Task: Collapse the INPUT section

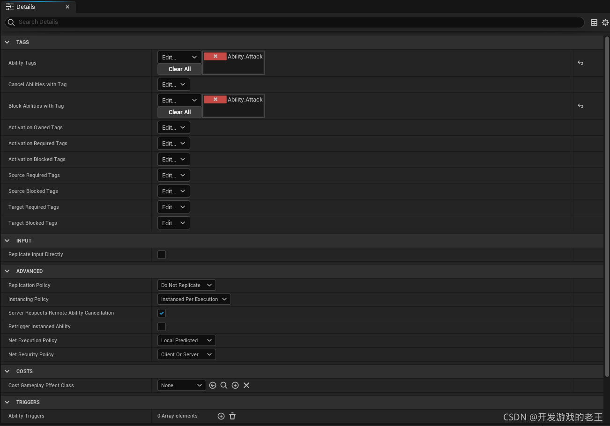Action: click(x=7, y=241)
